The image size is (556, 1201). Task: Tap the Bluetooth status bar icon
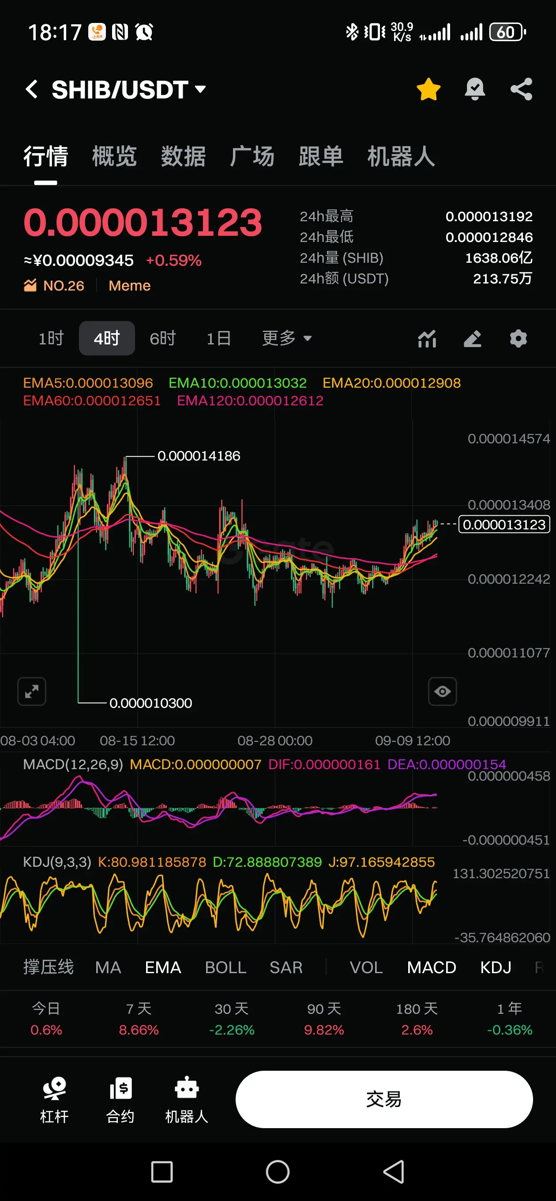352,32
